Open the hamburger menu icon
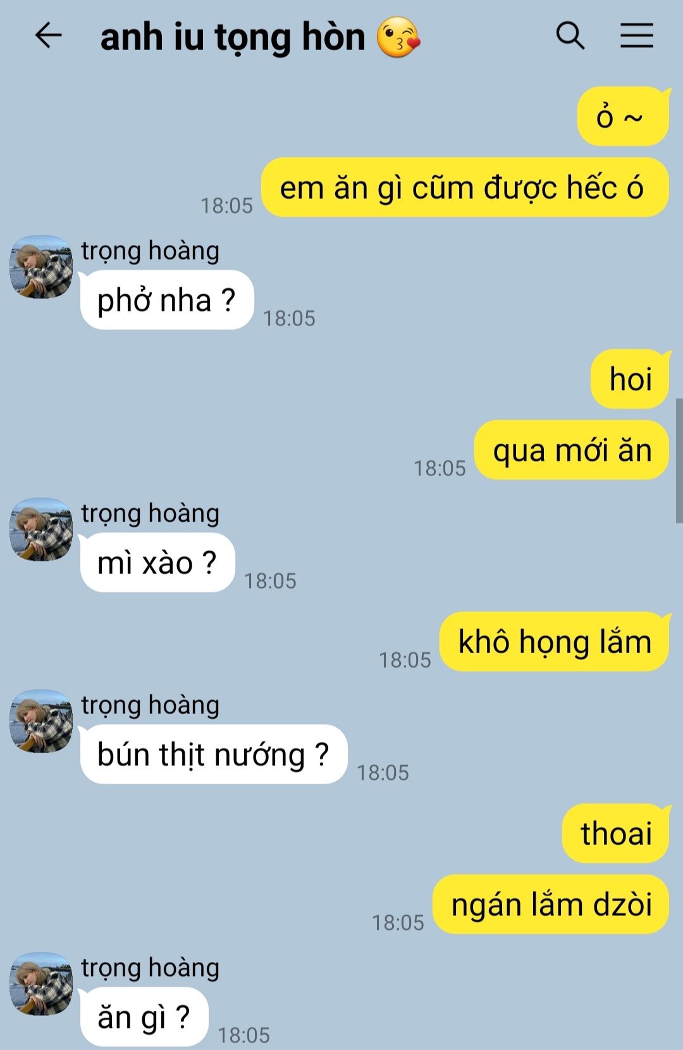The width and height of the screenshot is (683, 1050). (636, 35)
